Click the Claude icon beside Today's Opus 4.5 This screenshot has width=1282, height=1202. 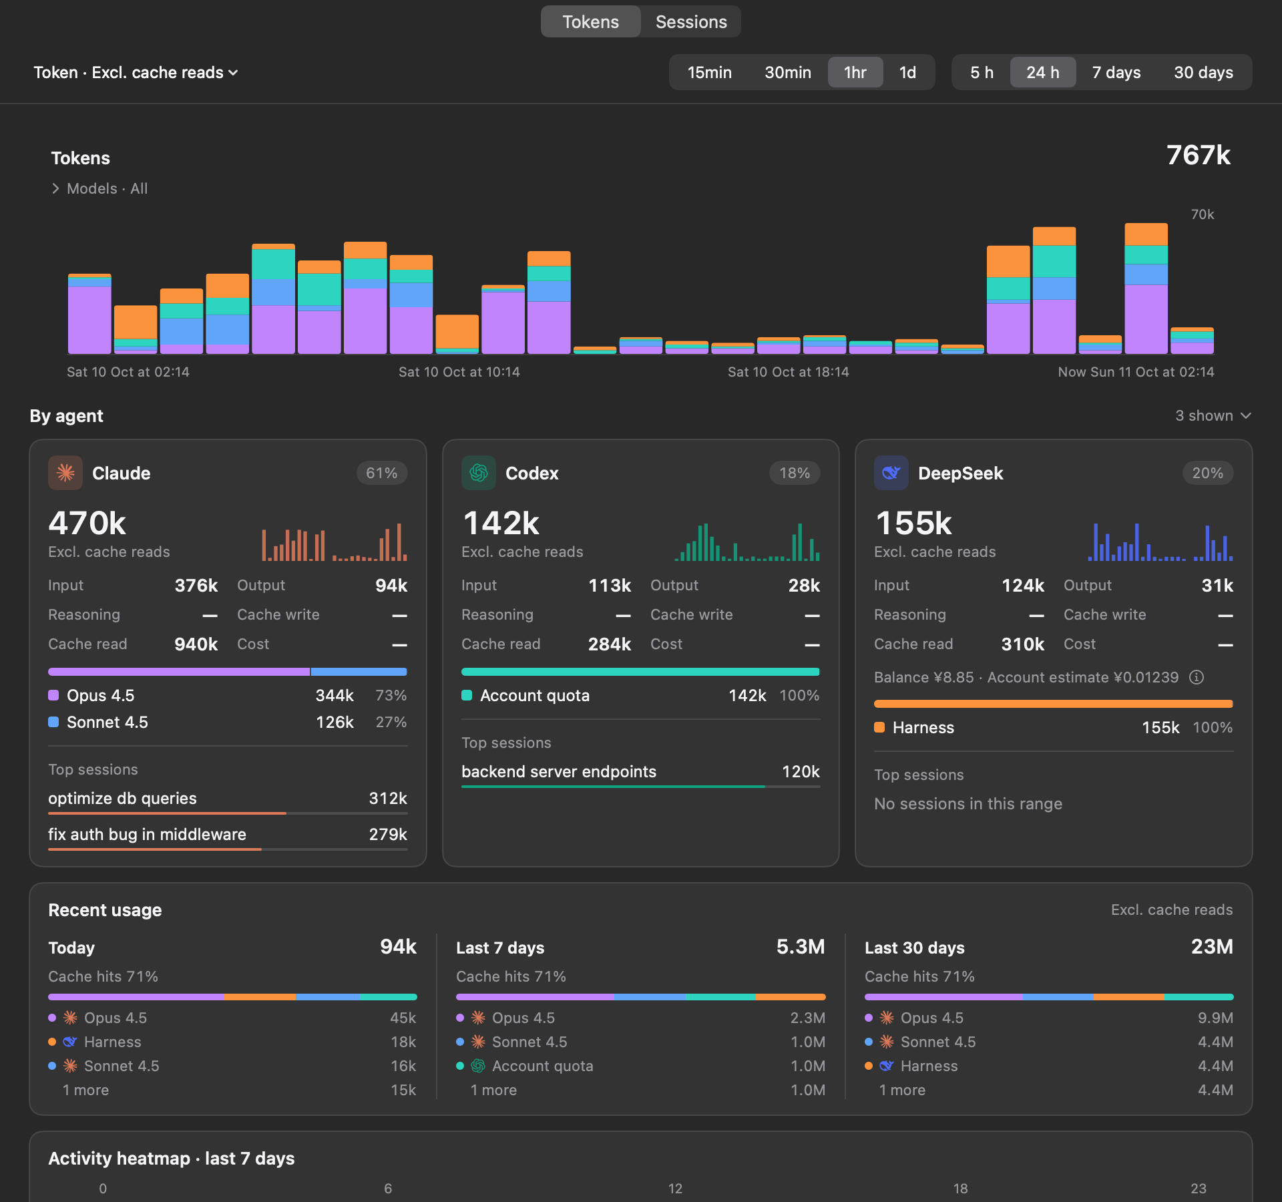(70, 1018)
